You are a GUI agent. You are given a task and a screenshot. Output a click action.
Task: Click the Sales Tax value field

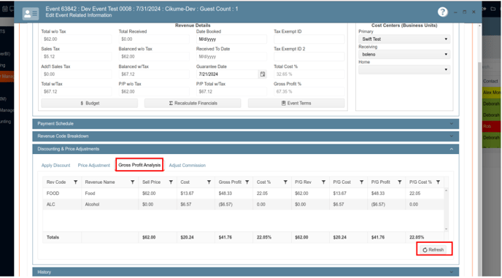pos(76,57)
